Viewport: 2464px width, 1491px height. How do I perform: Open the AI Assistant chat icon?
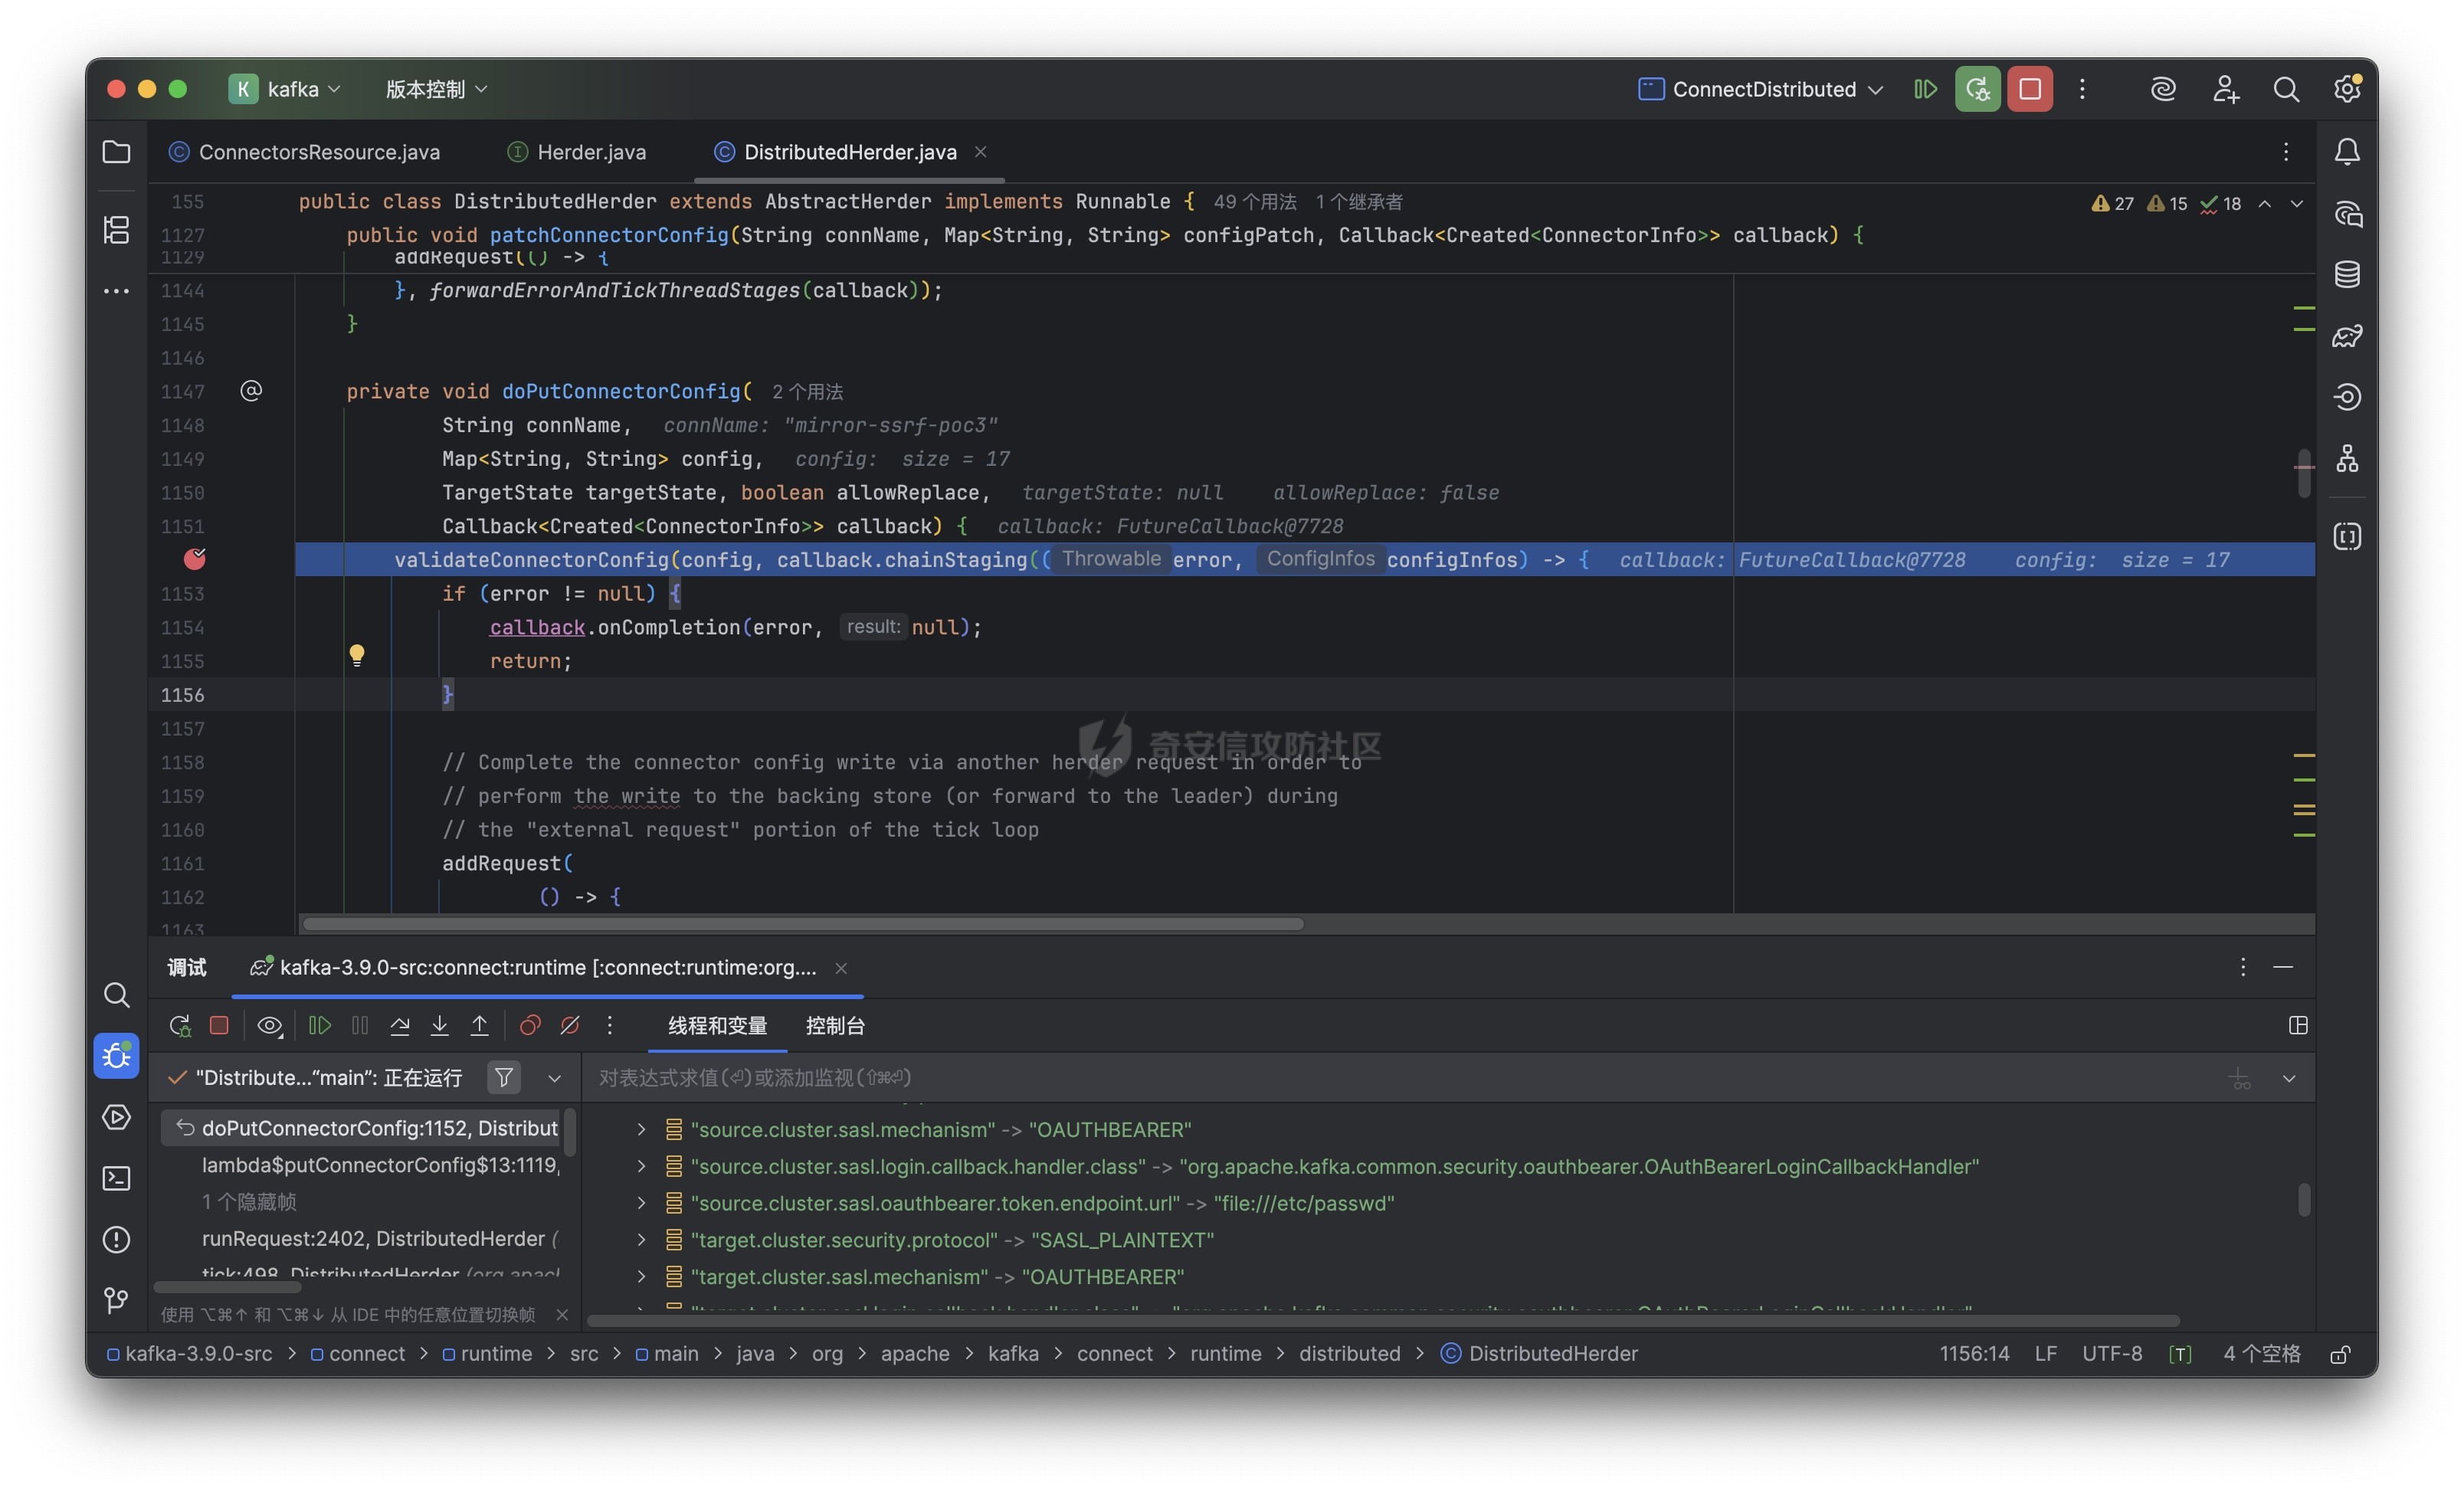pyautogui.click(x=2347, y=213)
